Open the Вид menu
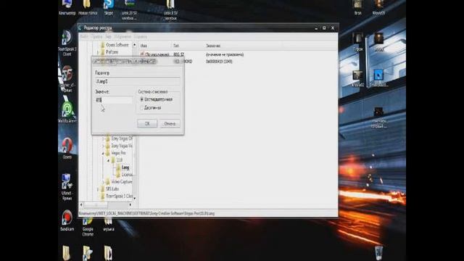The width and height of the screenshot is (464, 261). [x=109, y=37]
